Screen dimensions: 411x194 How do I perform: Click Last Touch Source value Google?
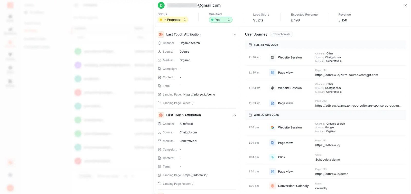click(x=184, y=52)
